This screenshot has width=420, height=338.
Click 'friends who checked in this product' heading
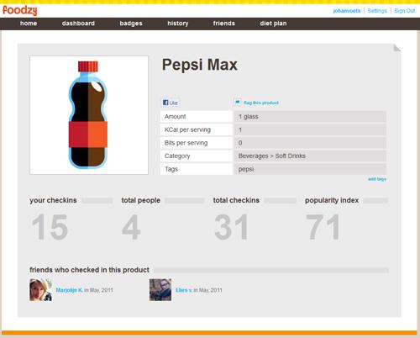pyautogui.click(x=89, y=270)
